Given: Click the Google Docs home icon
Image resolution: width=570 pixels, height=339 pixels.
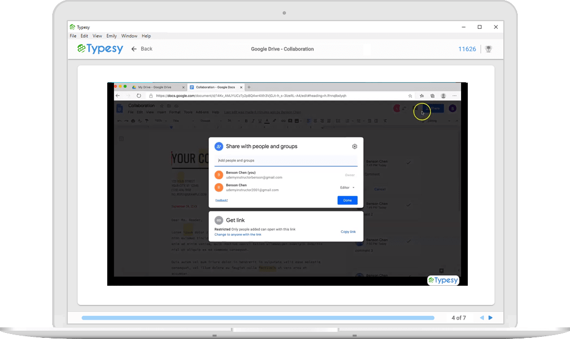Looking at the screenshot, I should coord(119,108).
